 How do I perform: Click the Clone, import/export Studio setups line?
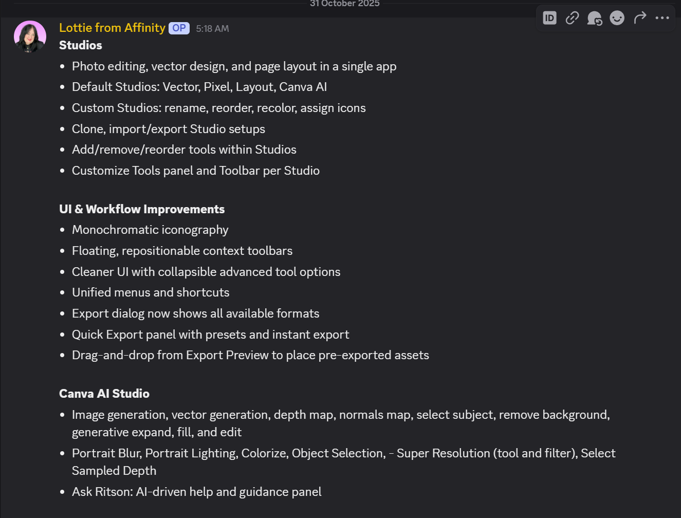[x=169, y=129]
